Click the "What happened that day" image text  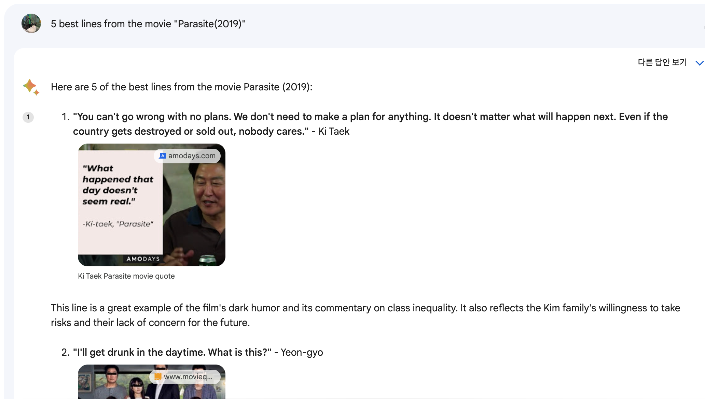click(x=118, y=185)
